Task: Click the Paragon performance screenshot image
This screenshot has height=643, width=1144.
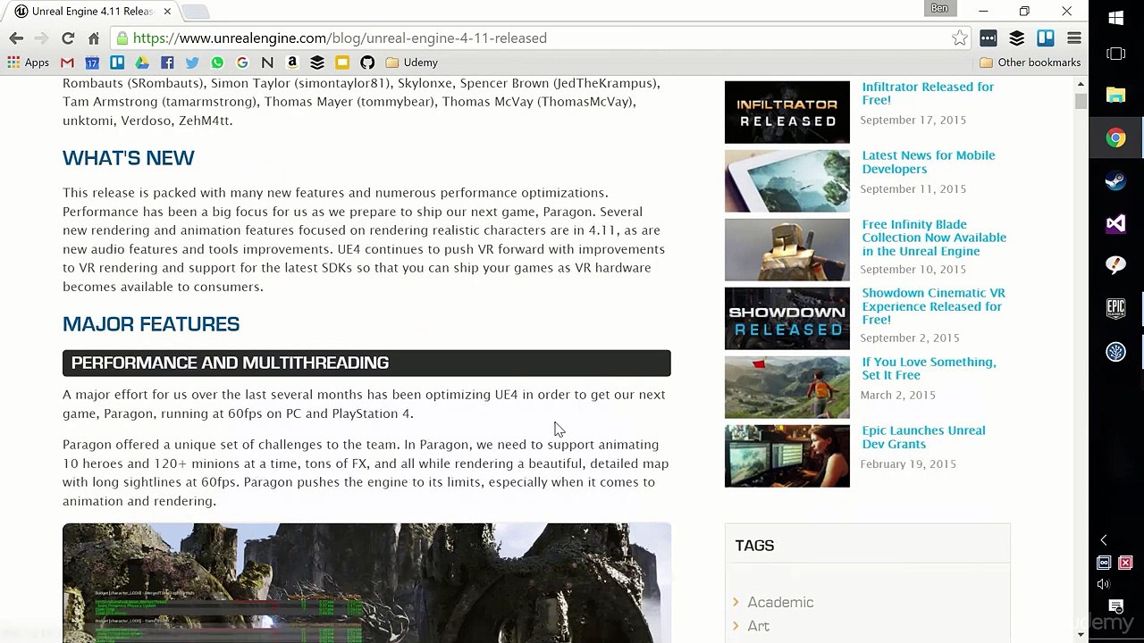Action: [x=366, y=583]
